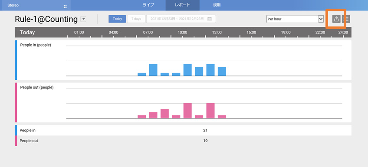Select the レポート tab
368x167 pixels.
coord(183,5)
